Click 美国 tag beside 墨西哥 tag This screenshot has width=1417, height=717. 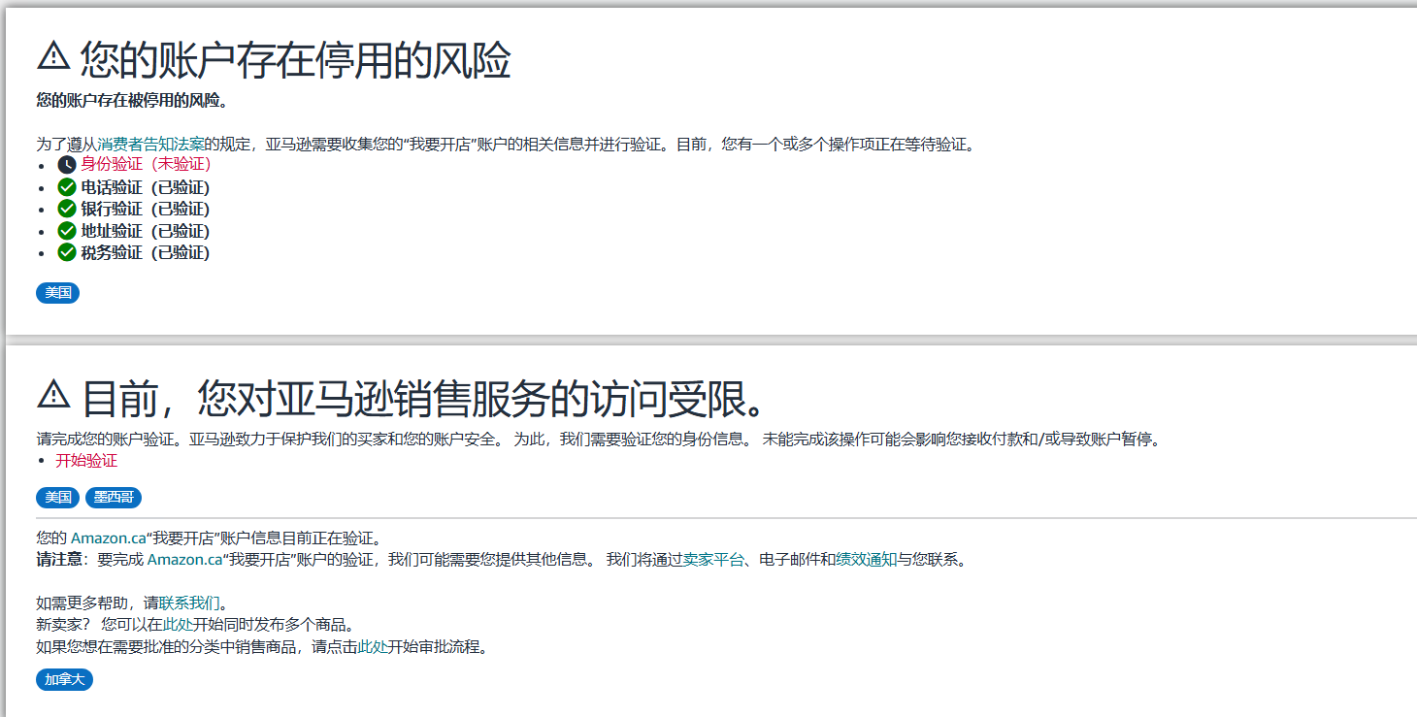click(x=58, y=498)
